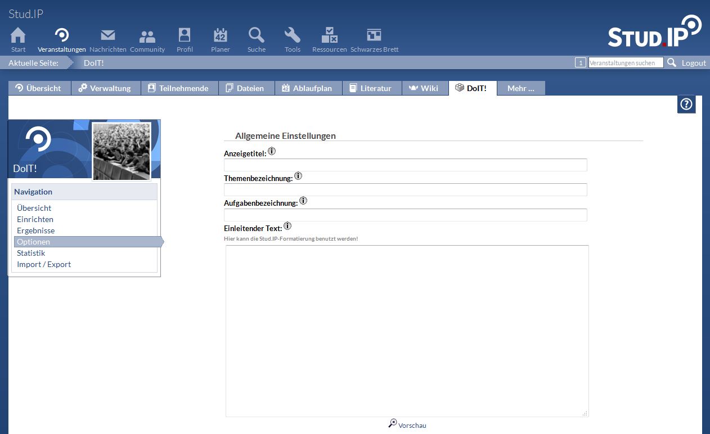Select Import / Export in Navigation
This screenshot has height=434, width=710.
tap(44, 264)
